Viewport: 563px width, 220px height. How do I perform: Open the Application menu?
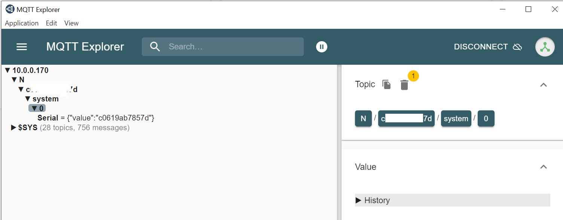pyautogui.click(x=21, y=23)
